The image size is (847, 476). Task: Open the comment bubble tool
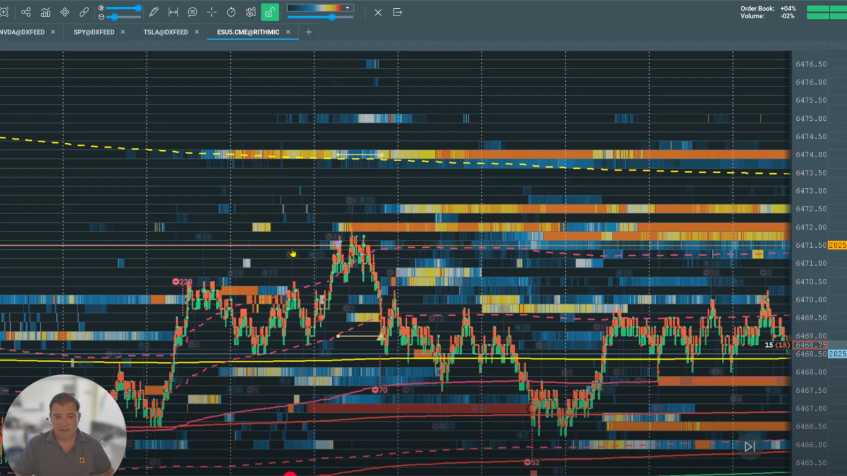[192, 12]
